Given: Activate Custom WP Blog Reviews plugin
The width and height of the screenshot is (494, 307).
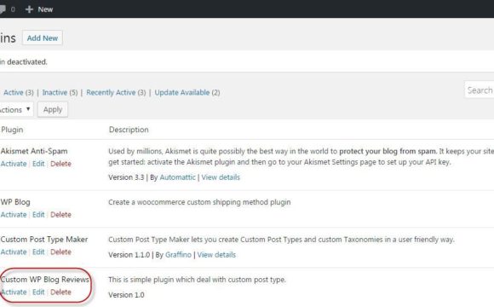Looking at the screenshot, I should tap(14, 292).
